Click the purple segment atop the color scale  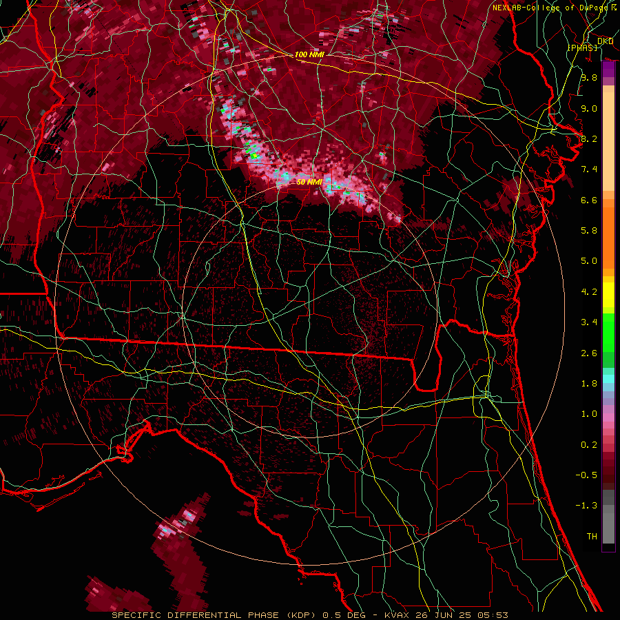608,70
